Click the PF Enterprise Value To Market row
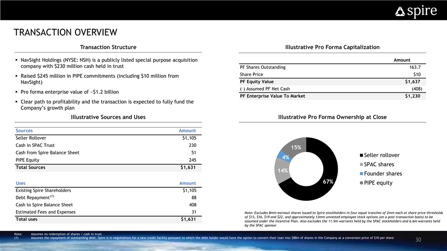The image size is (447, 251). [332, 96]
